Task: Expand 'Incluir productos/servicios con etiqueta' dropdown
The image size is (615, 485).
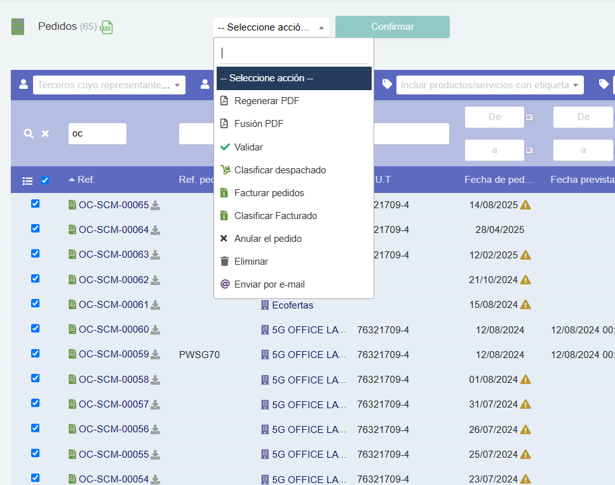Action: coord(489,84)
